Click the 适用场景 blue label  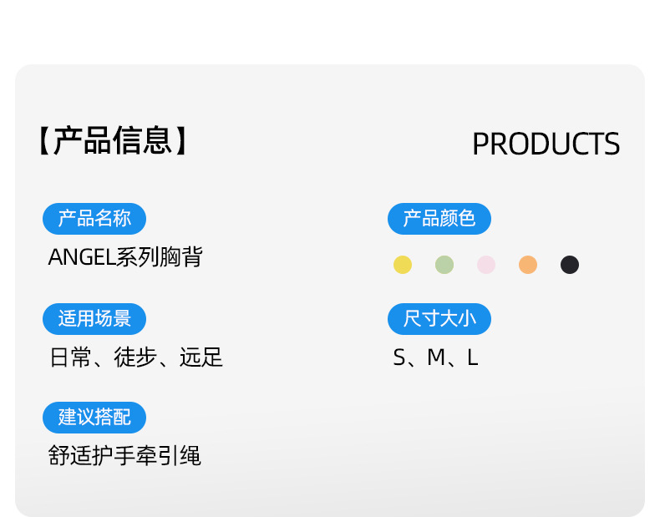click(94, 319)
